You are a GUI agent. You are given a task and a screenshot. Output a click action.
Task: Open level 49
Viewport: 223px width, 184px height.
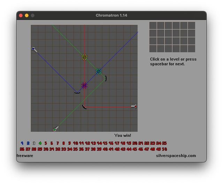pos(159,149)
